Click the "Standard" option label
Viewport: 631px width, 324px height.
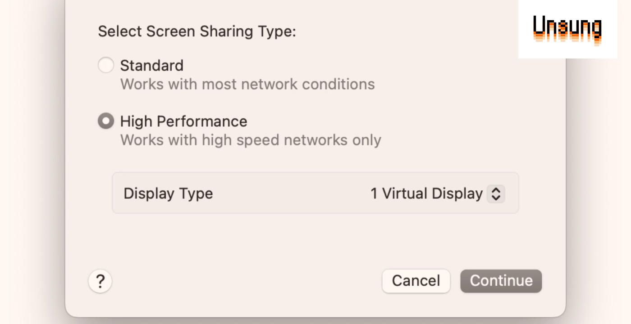click(151, 66)
